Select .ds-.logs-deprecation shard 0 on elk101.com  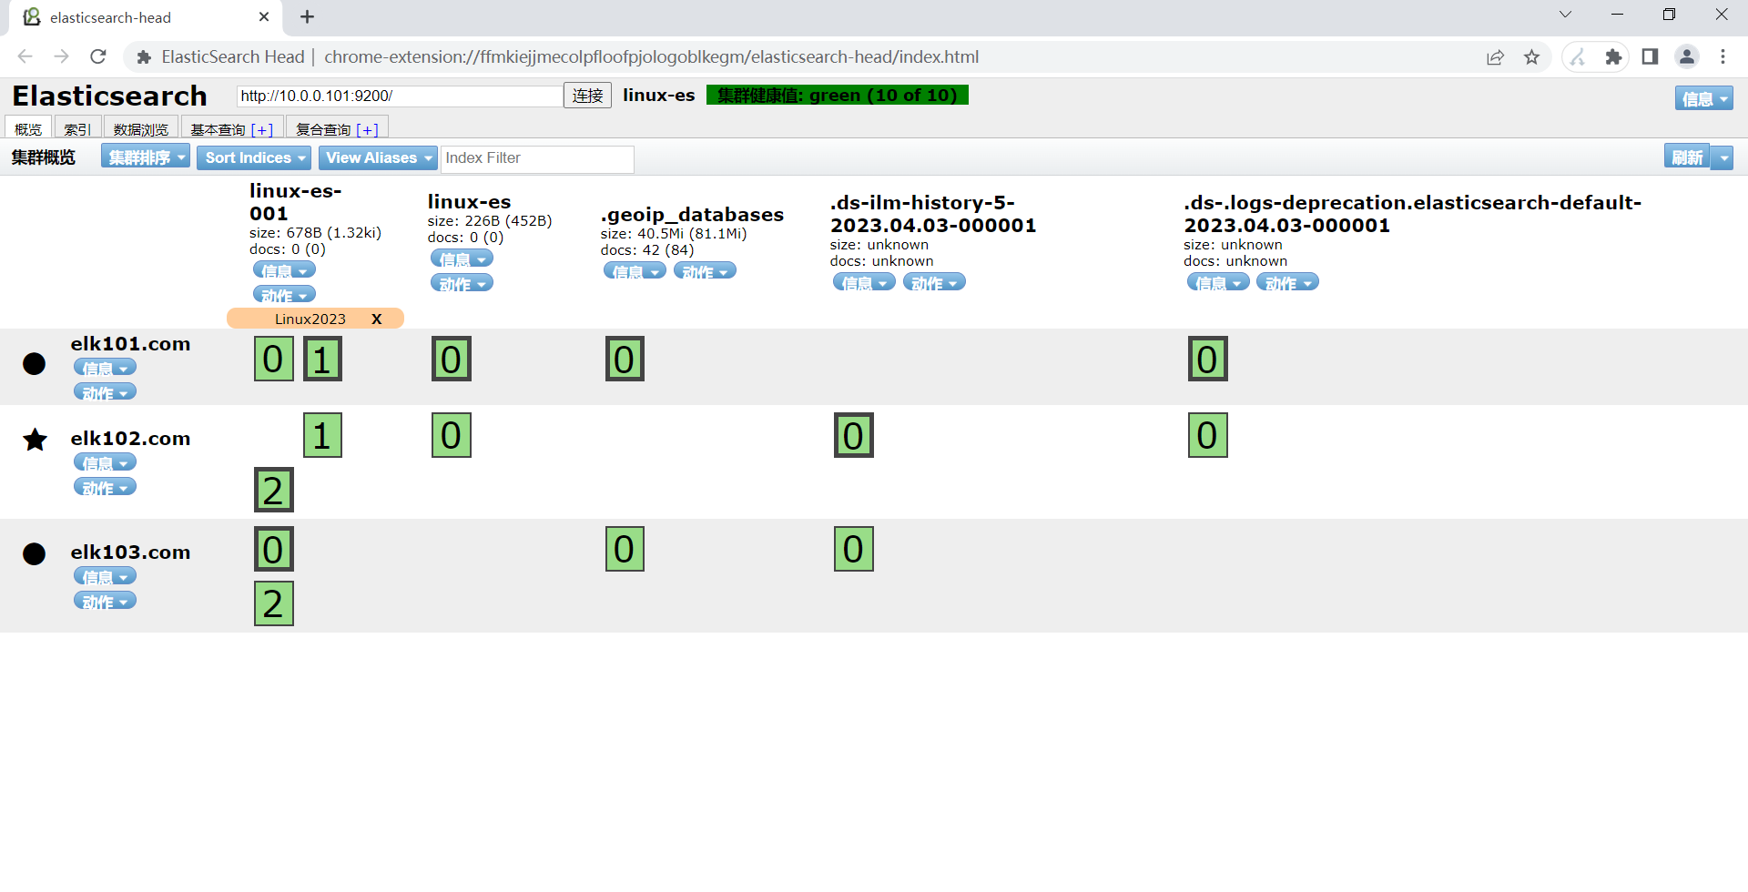(1208, 359)
